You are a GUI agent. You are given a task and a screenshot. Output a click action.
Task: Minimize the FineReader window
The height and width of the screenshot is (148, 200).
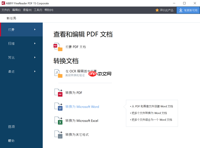pyautogui.click(x=174, y=3)
